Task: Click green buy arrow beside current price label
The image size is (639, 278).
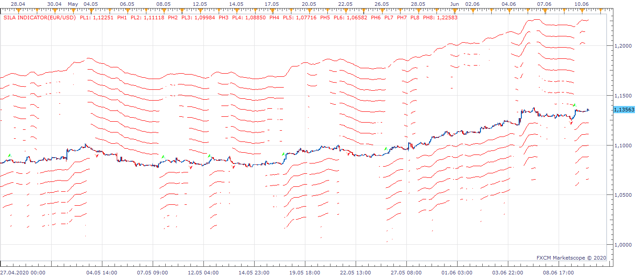Action: click(x=574, y=105)
